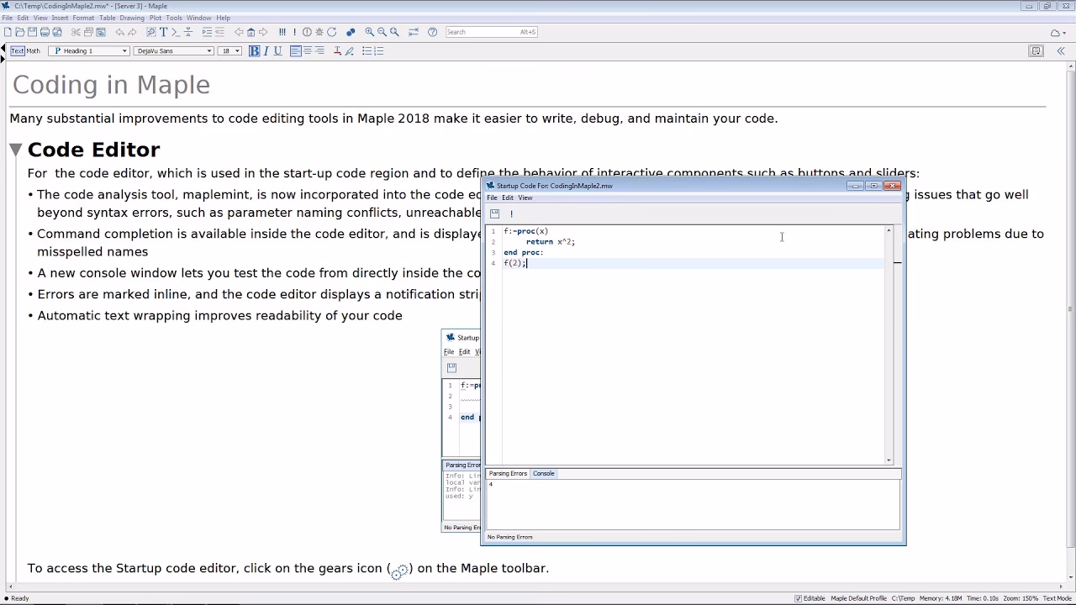Redo the last undone action
1076x605 pixels.
click(x=132, y=32)
